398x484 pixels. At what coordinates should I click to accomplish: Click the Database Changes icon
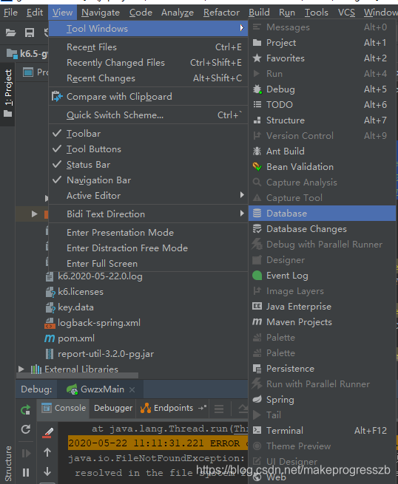[x=257, y=229]
